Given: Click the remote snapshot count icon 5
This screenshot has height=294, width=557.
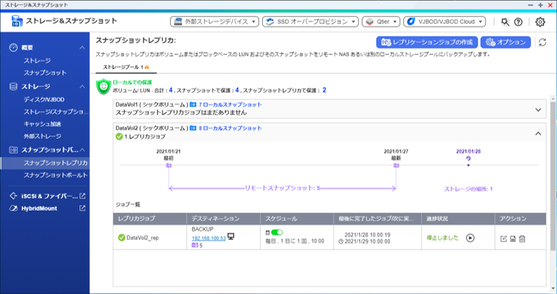Looking at the screenshot, I should pyautogui.click(x=195, y=245).
